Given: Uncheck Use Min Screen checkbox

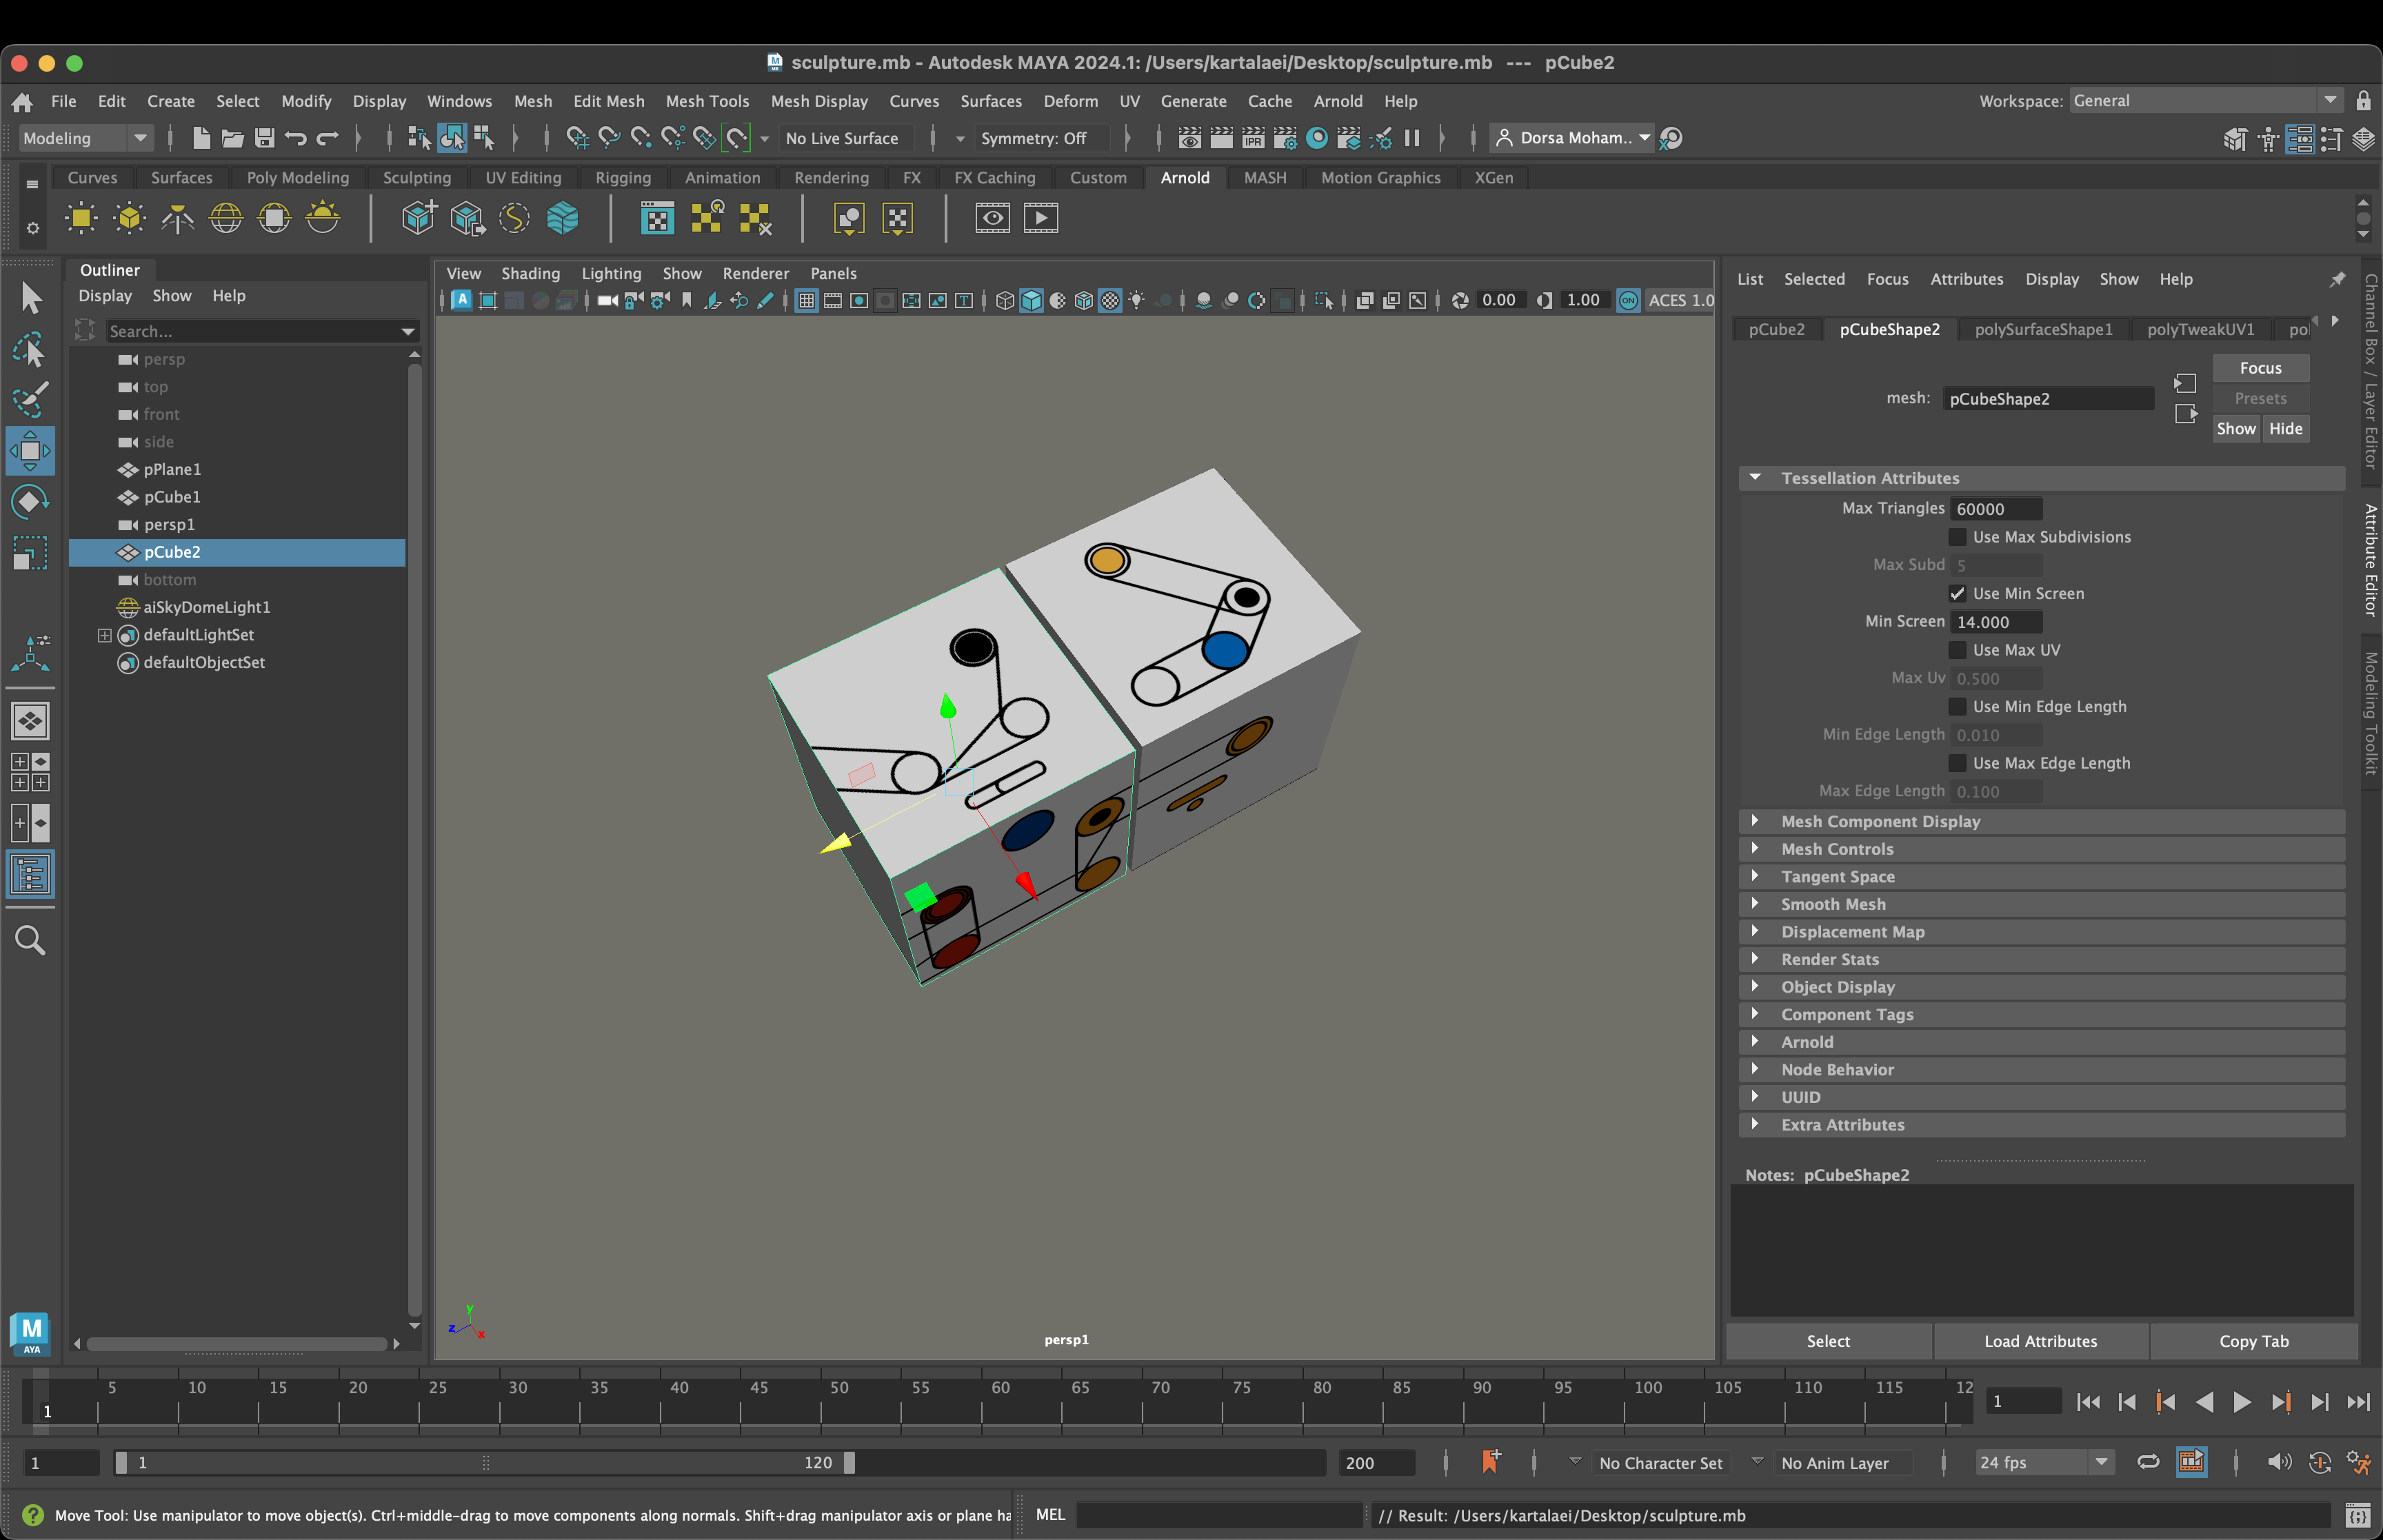Looking at the screenshot, I should point(1957,593).
